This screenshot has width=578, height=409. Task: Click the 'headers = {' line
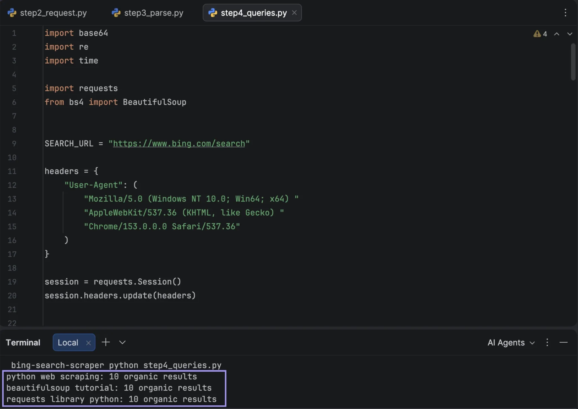pos(71,171)
